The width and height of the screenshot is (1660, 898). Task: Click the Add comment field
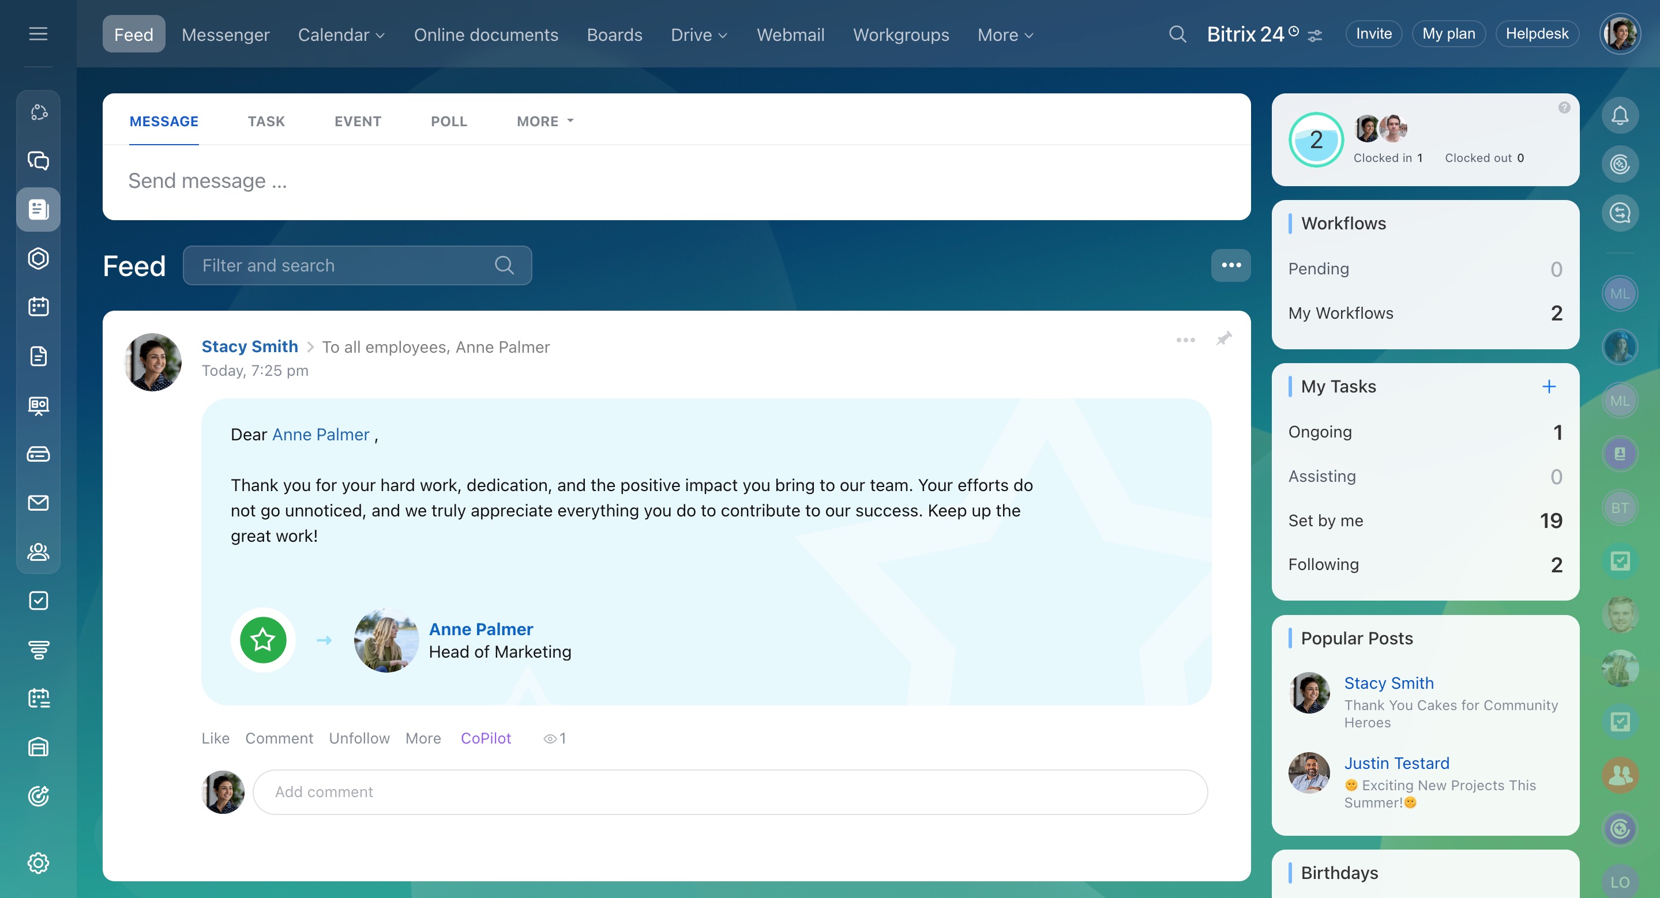(730, 792)
